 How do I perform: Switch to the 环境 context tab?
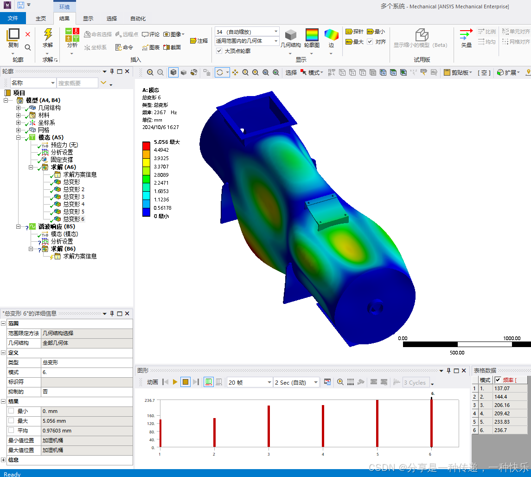(64, 6)
